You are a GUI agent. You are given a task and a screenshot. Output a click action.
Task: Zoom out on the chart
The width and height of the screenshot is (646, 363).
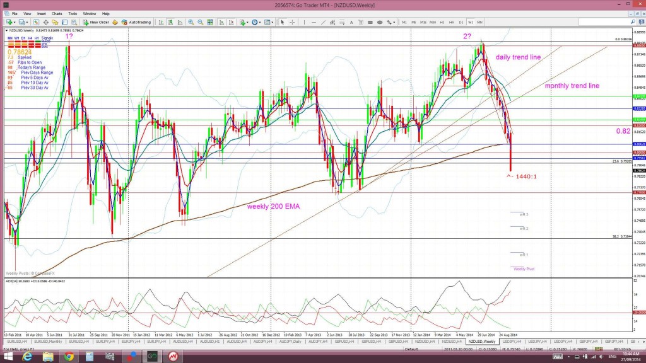click(x=201, y=22)
